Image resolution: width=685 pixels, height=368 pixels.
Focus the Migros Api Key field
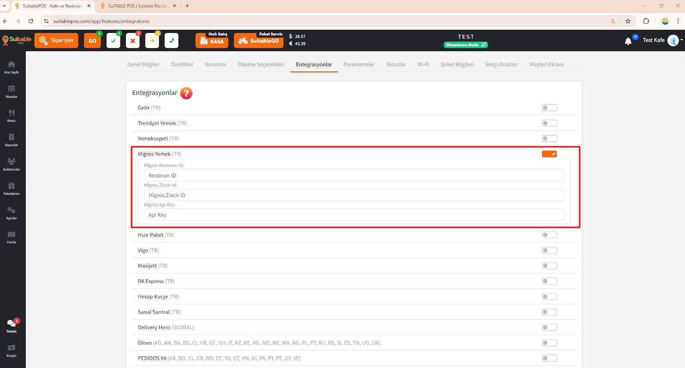coord(354,215)
